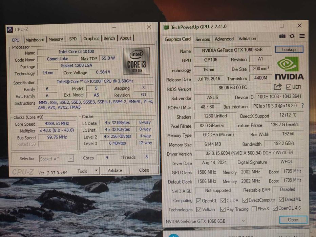Open the About tab in CPU-Z
This screenshot has height=237, width=316.
pyautogui.click(x=125, y=38)
